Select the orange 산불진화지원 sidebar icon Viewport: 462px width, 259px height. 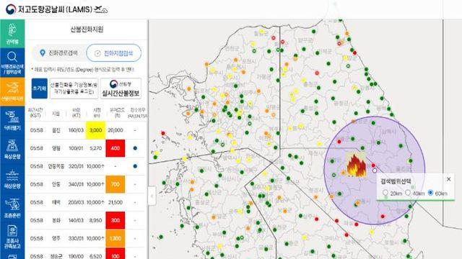click(x=12, y=91)
